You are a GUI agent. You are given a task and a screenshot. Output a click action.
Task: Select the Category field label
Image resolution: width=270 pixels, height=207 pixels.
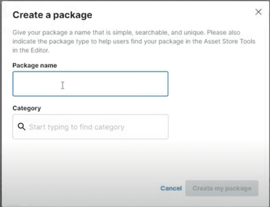pyautogui.click(x=26, y=108)
